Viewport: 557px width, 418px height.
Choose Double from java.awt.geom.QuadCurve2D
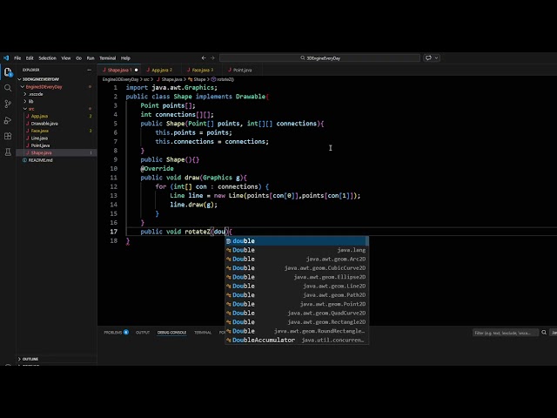click(x=297, y=313)
